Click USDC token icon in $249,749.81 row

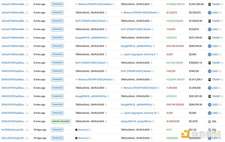click(210, 46)
